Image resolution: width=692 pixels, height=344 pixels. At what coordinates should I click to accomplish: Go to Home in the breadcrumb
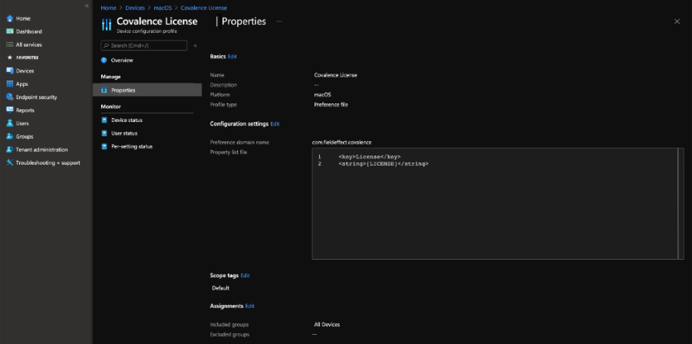108,8
